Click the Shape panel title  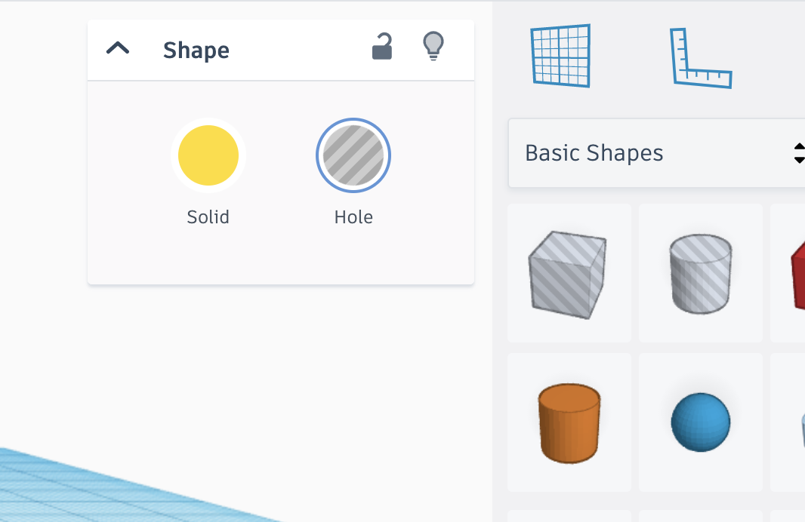(x=196, y=51)
